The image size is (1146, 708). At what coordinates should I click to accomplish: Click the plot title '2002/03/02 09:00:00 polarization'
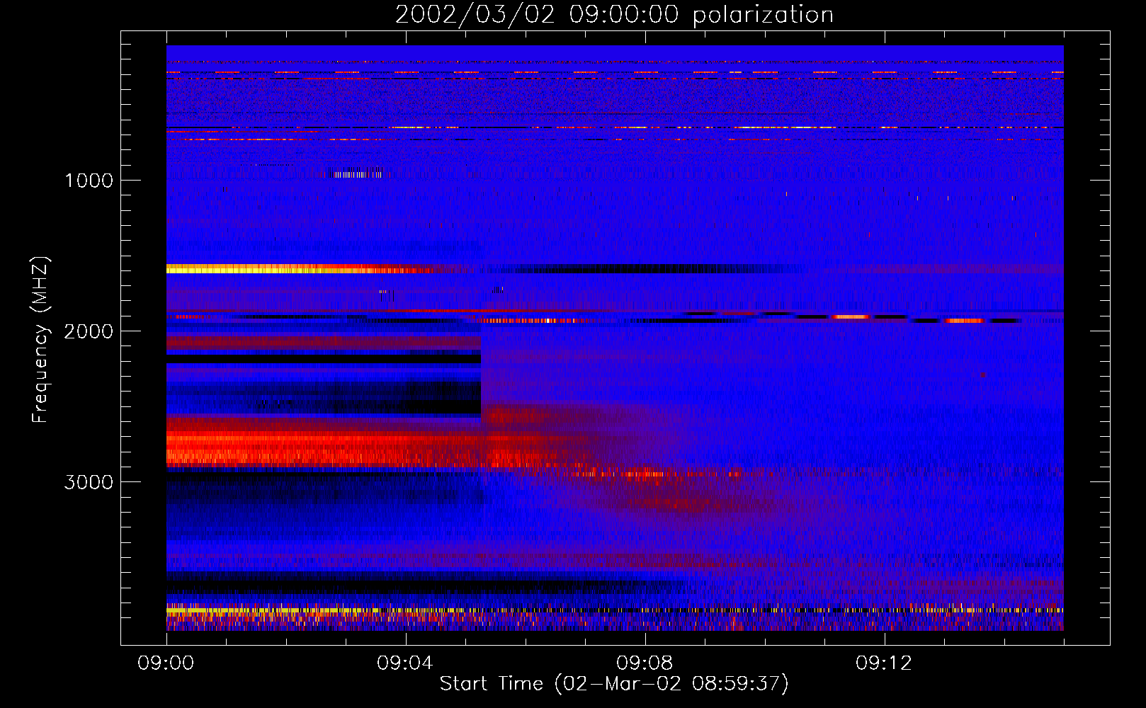tap(614, 15)
